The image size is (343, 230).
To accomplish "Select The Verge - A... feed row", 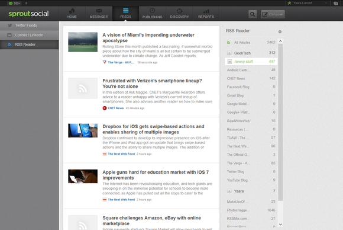I will [x=251, y=163].
